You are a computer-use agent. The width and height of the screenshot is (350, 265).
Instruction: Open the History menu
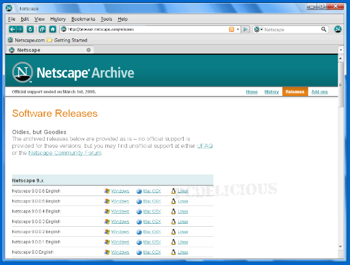tap(58, 19)
